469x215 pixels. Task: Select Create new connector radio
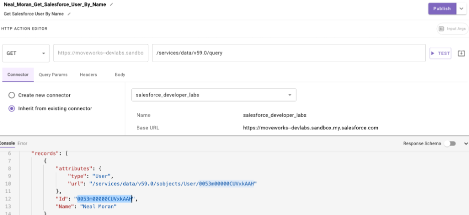coord(12,95)
